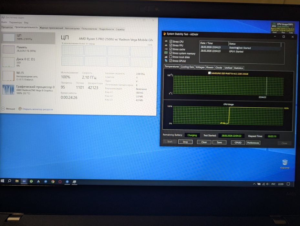Uncheck the Stress cache checkbox
Image resolution: width=300 pixels, height=226 pixels.
coord(171,49)
